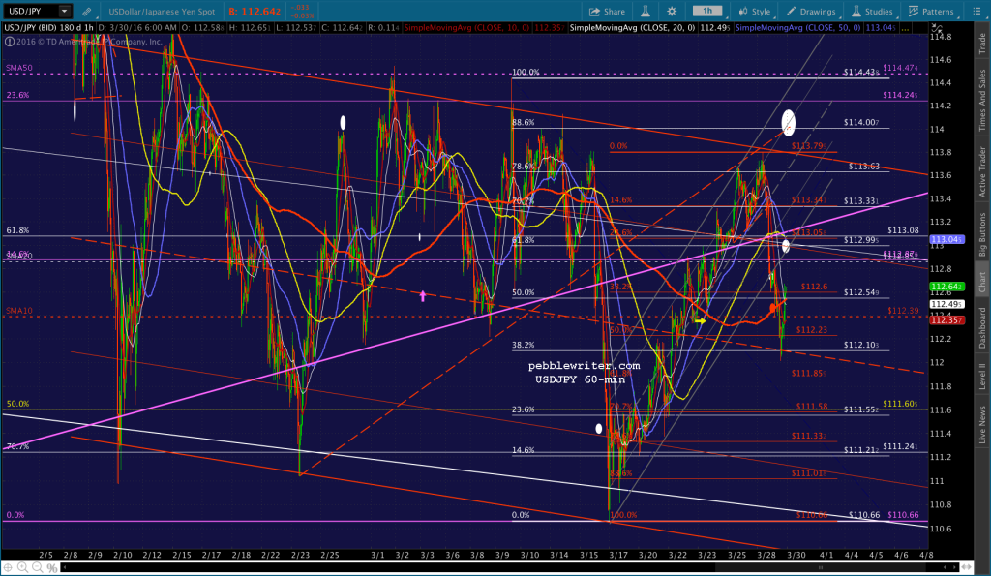Click the crosshair pan icon at bottom left
Screen dimensions: 991x576
pyautogui.click(x=8, y=568)
